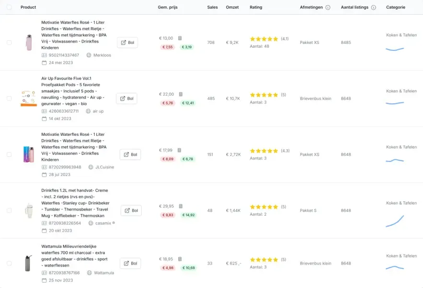Screen dimensions: 423x288
Task: Click the Aantal listings info icon
Action: click(374, 8)
